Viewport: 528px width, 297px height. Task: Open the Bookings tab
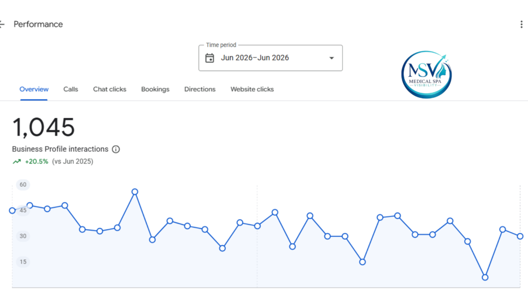pos(155,90)
